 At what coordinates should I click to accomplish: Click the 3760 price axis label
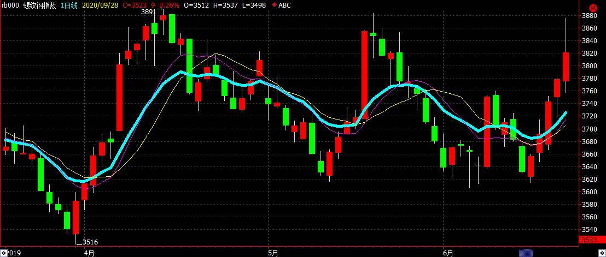(x=589, y=91)
